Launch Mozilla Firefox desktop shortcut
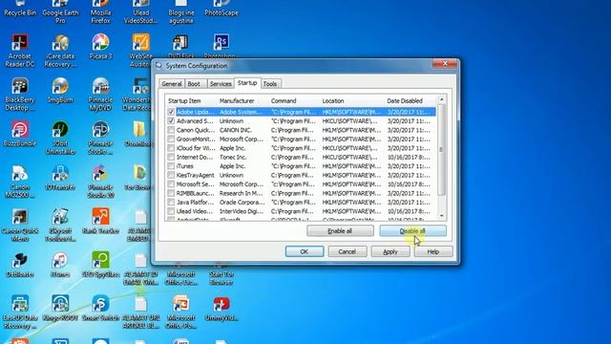The width and height of the screenshot is (611, 344). tap(100, 12)
